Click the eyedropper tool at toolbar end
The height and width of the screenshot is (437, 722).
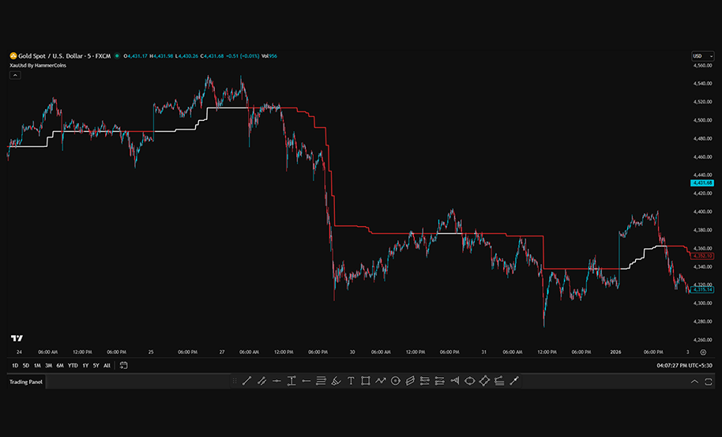pyautogui.click(x=514, y=381)
